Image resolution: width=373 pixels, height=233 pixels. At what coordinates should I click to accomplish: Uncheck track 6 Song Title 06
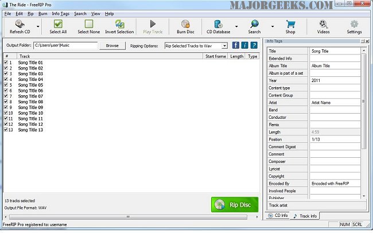6,91
